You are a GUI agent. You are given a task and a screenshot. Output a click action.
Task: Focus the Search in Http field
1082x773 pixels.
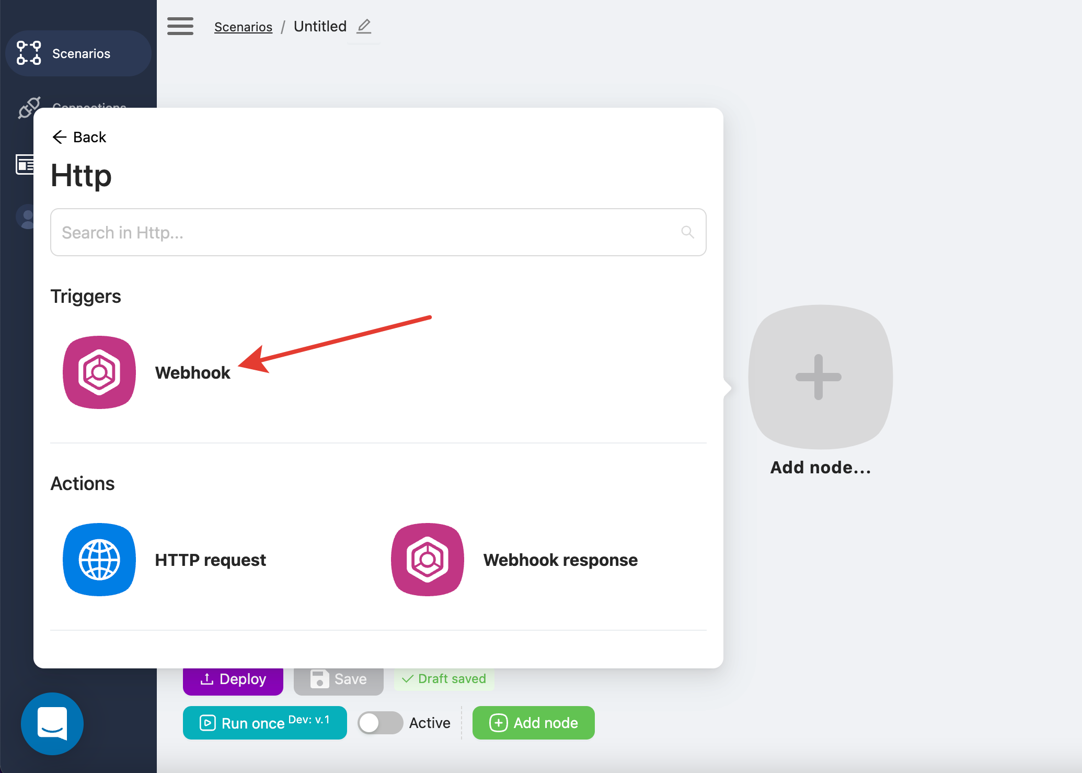pyautogui.click(x=366, y=232)
